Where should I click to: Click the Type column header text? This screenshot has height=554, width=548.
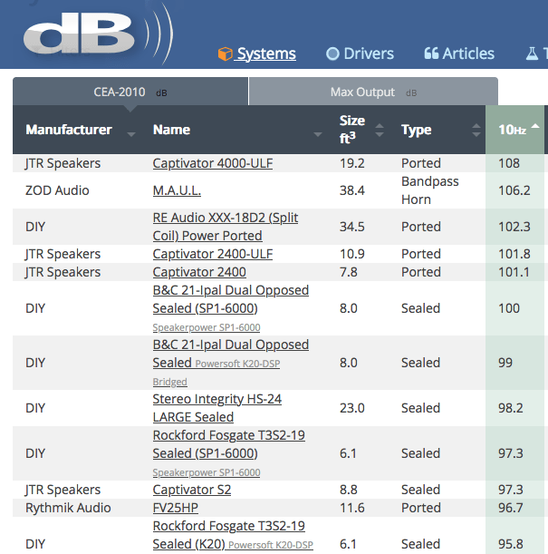pyautogui.click(x=417, y=131)
